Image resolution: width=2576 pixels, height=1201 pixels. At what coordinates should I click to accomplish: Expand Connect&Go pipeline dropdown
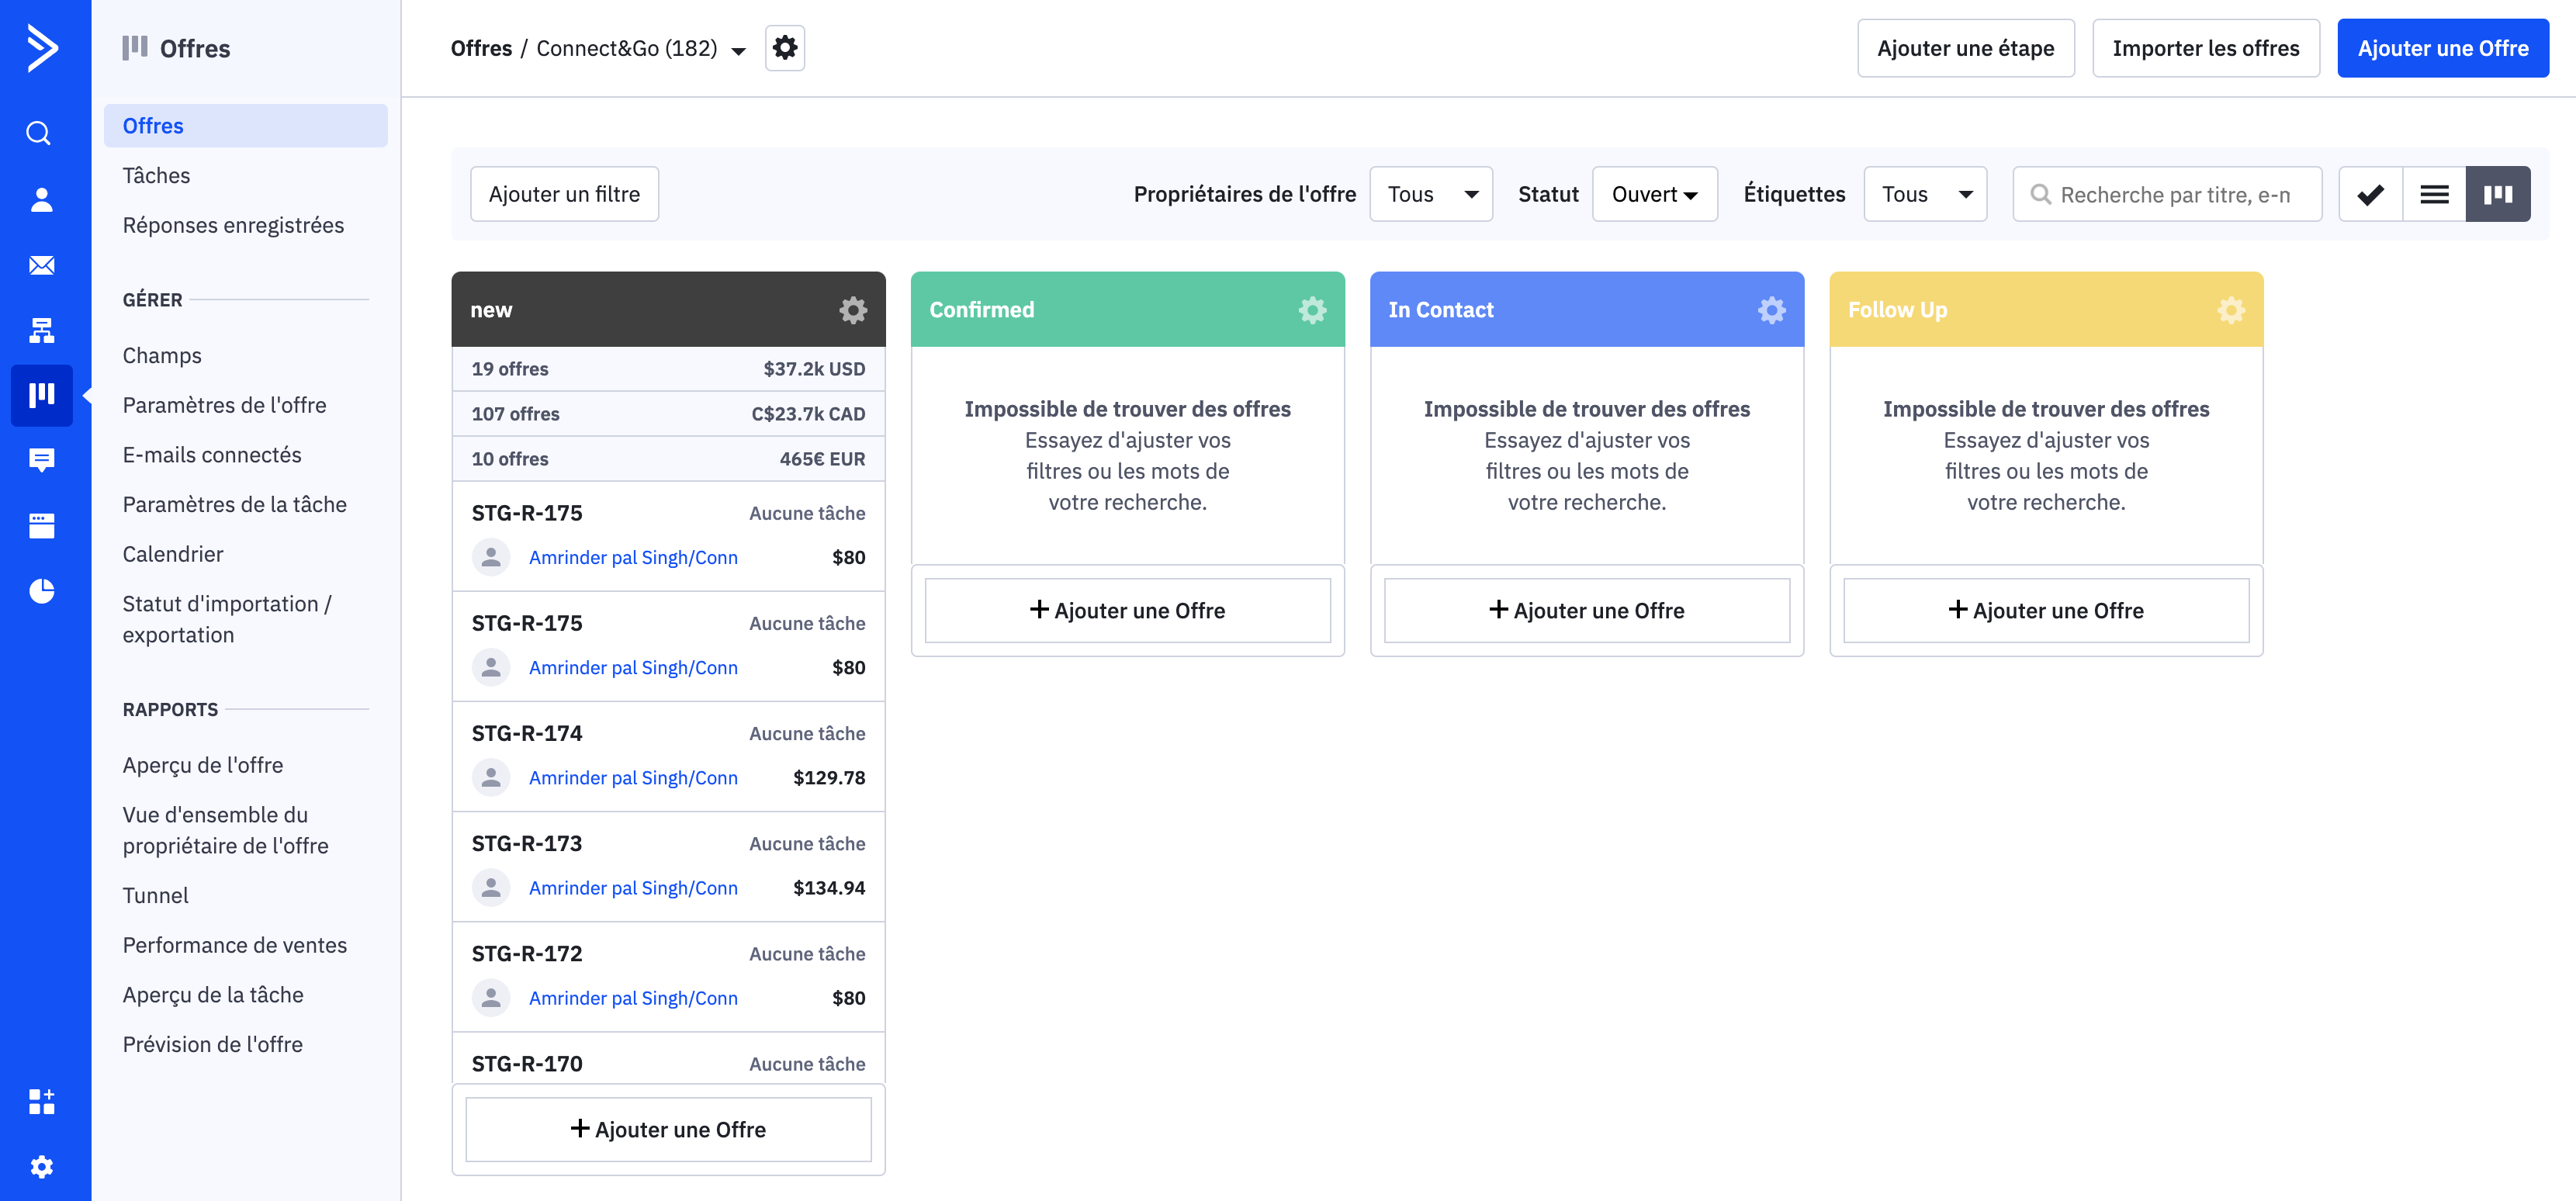(x=738, y=50)
